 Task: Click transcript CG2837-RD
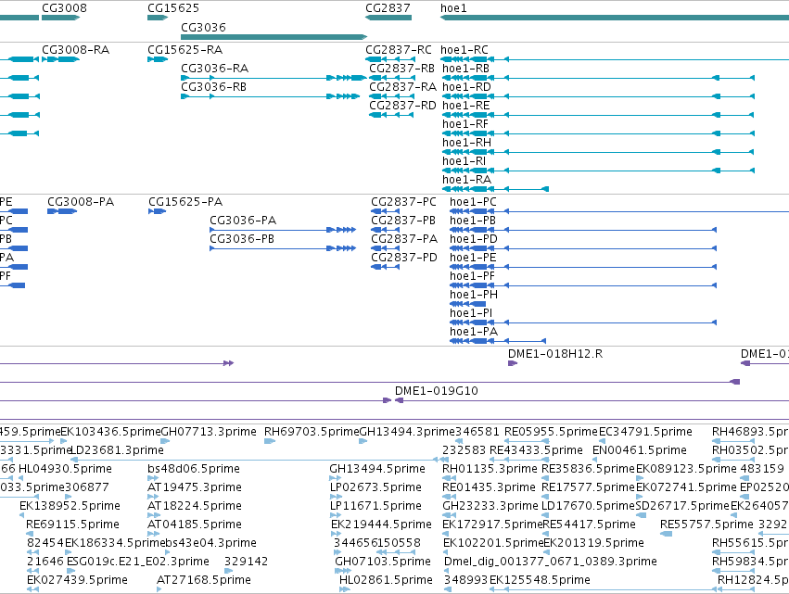tap(391, 115)
